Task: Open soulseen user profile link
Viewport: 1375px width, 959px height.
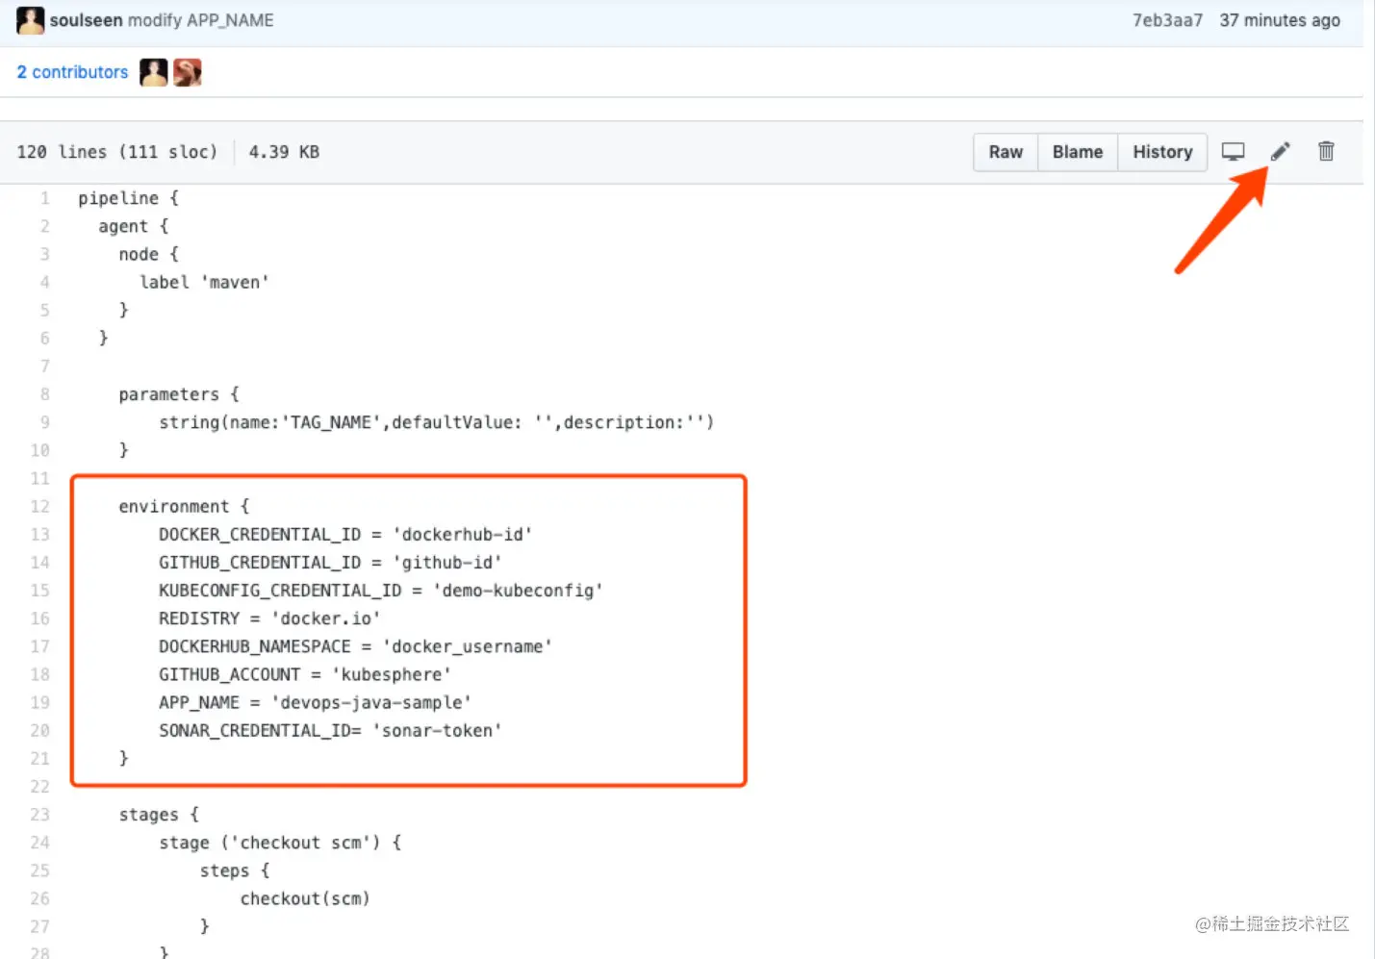Action: 87,20
